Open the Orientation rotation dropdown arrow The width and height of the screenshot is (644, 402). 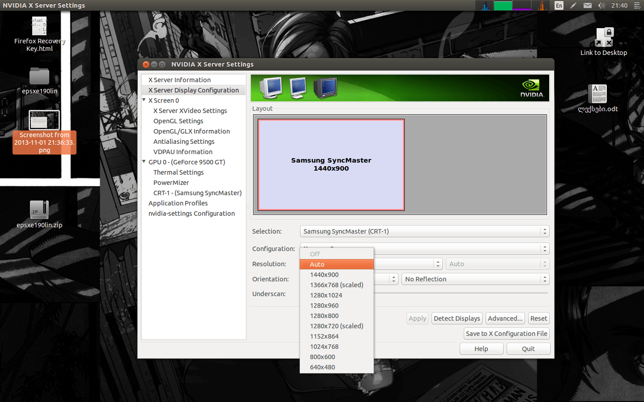(394, 279)
